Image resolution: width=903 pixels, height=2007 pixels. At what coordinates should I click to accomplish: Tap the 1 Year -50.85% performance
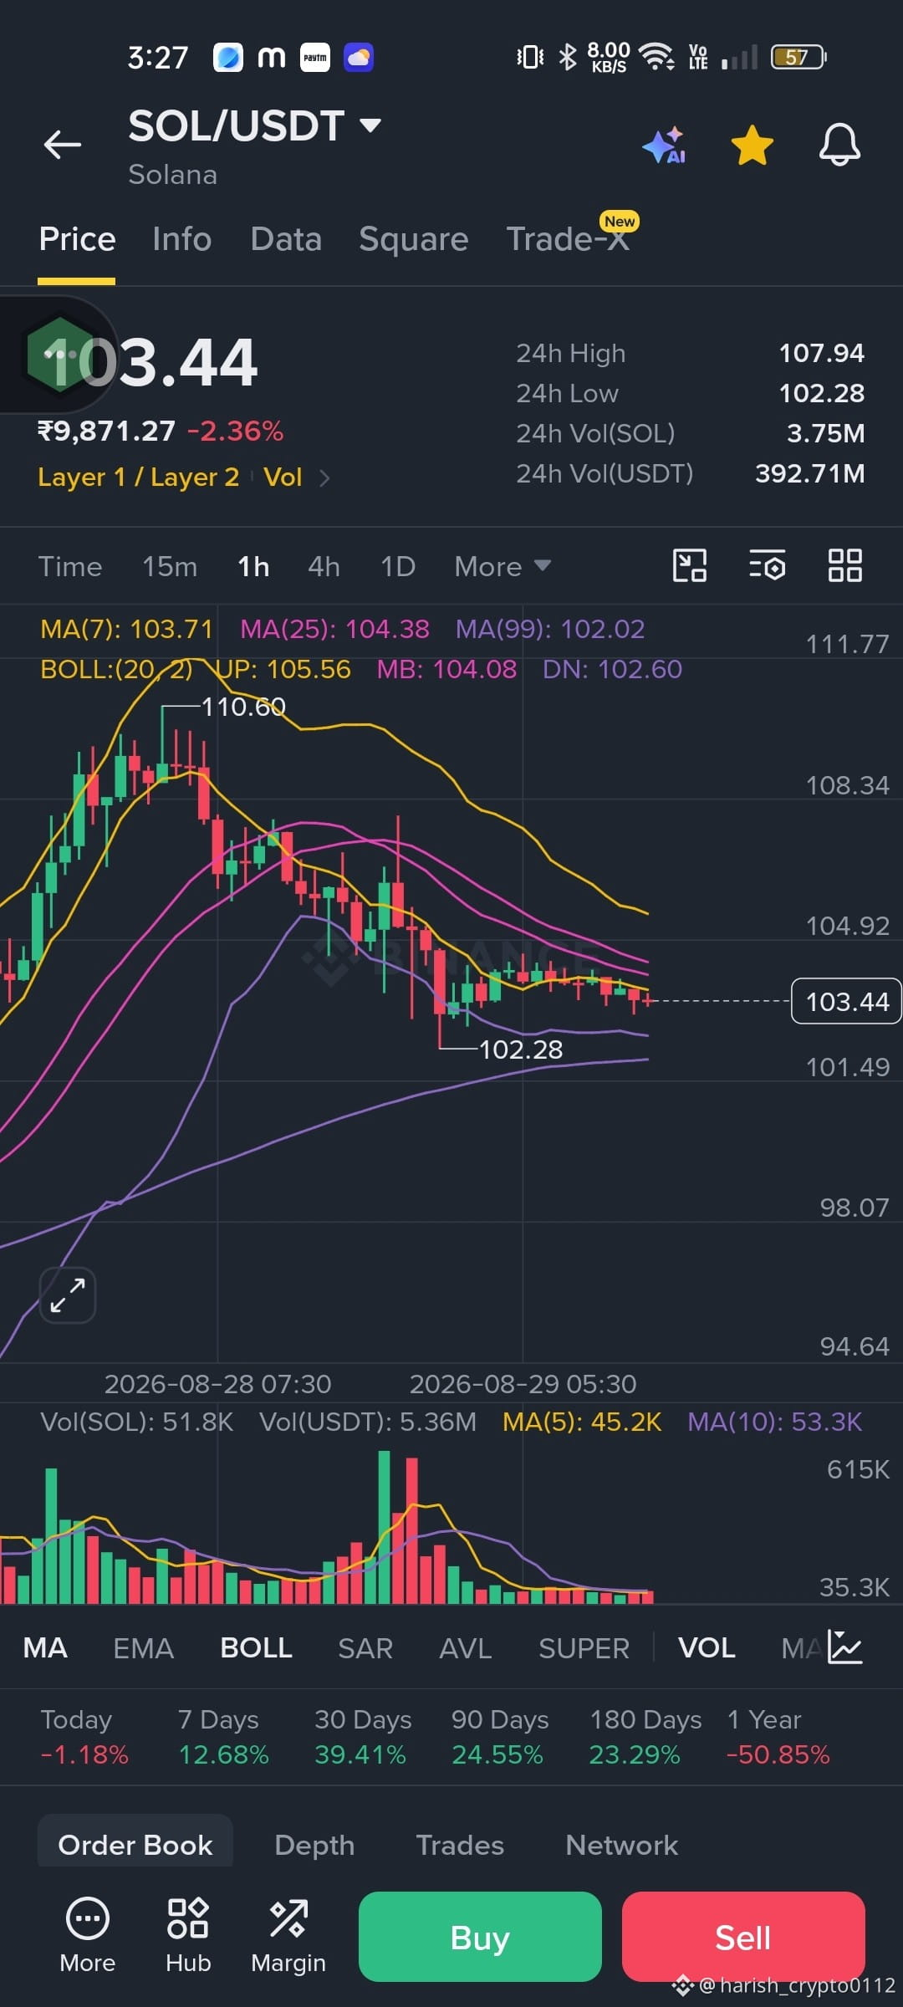pos(778,1737)
